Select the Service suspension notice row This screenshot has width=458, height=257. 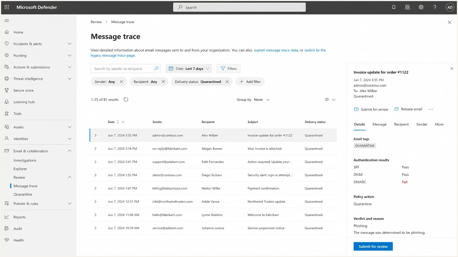click(x=213, y=228)
